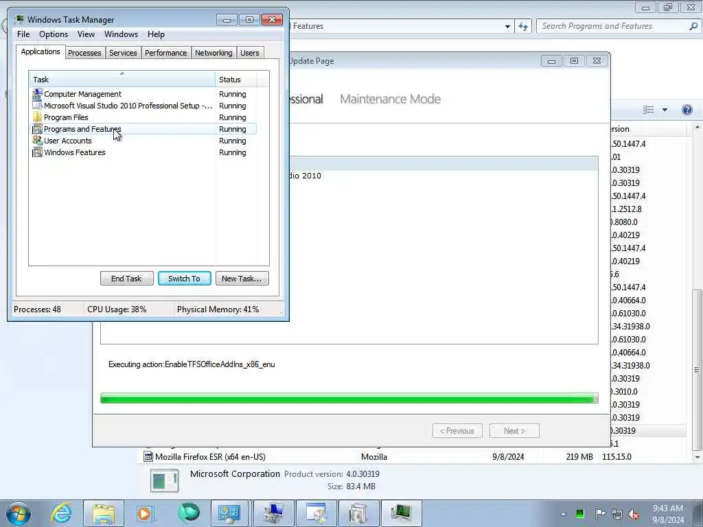This screenshot has width=703, height=527.
Task: Click the Microsoft Corporation details icon
Action: [165, 480]
